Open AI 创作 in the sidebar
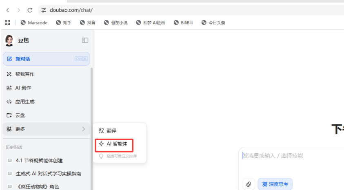 click(23, 88)
